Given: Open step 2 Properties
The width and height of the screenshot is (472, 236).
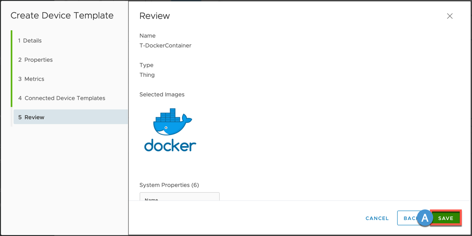Looking at the screenshot, I should pyautogui.click(x=35, y=60).
